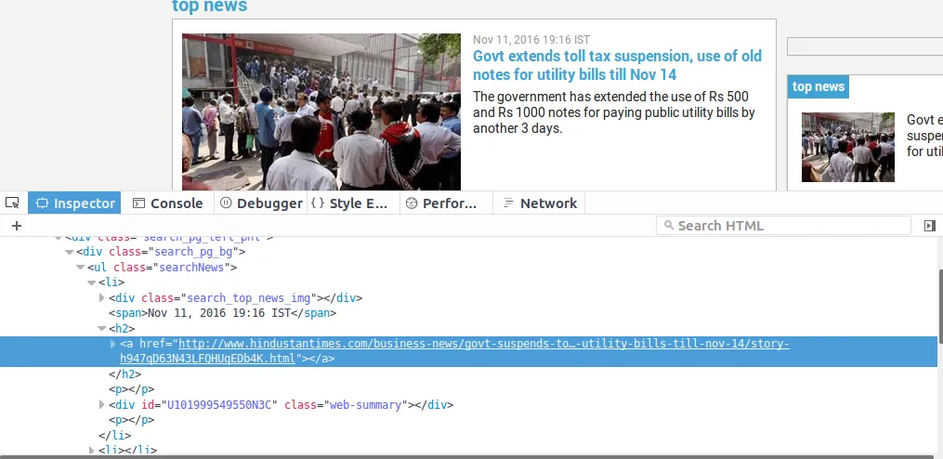Viewport: 943px width, 459px height.
Task: Open the Inspector tab
Action: (74, 203)
